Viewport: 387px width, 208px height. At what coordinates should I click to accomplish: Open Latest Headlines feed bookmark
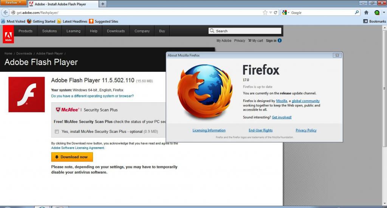72,22
